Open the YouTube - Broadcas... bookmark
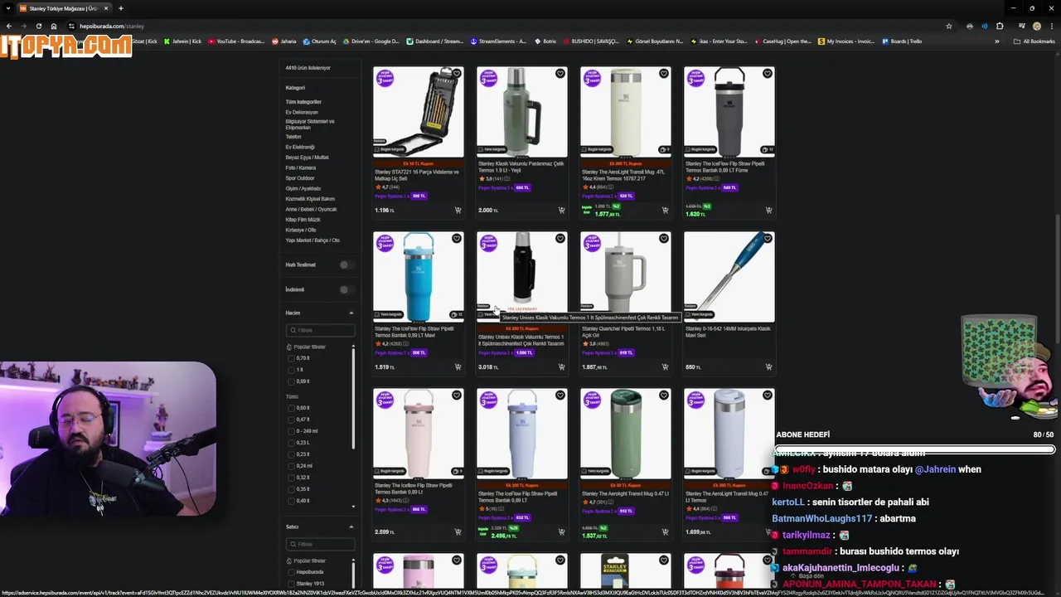Screen dimensions: 1061x597 236,41
